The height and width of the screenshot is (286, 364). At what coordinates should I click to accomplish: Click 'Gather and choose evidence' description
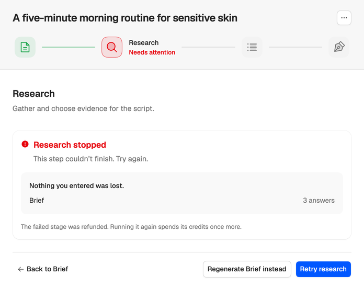pos(83,108)
